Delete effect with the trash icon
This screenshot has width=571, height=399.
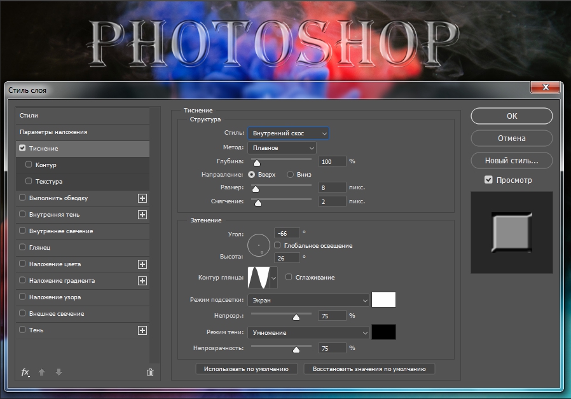[x=150, y=372]
